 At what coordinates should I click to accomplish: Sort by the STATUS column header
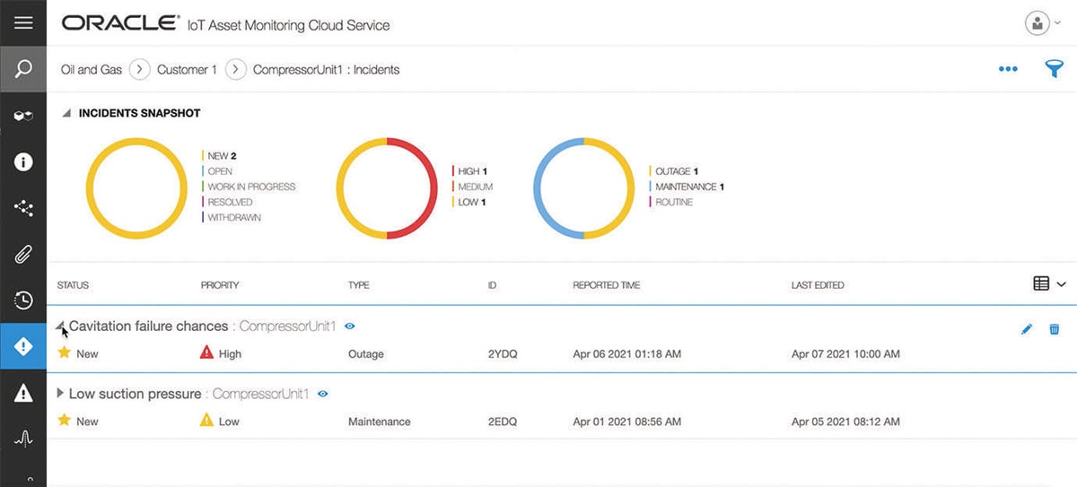click(74, 285)
